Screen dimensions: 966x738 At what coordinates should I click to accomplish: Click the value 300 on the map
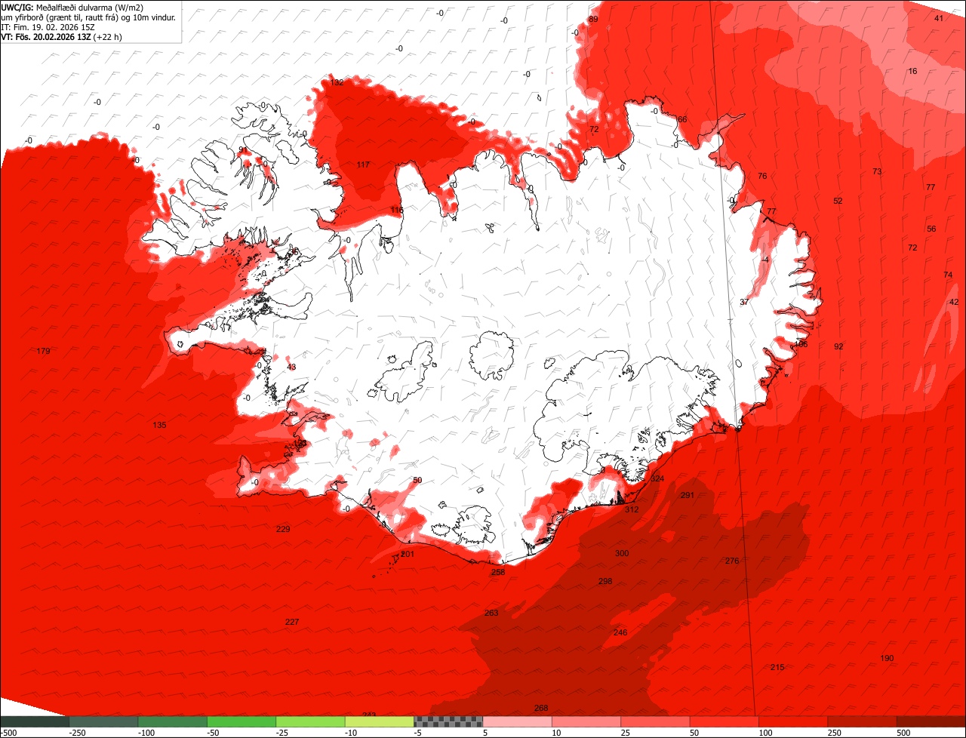pos(622,553)
